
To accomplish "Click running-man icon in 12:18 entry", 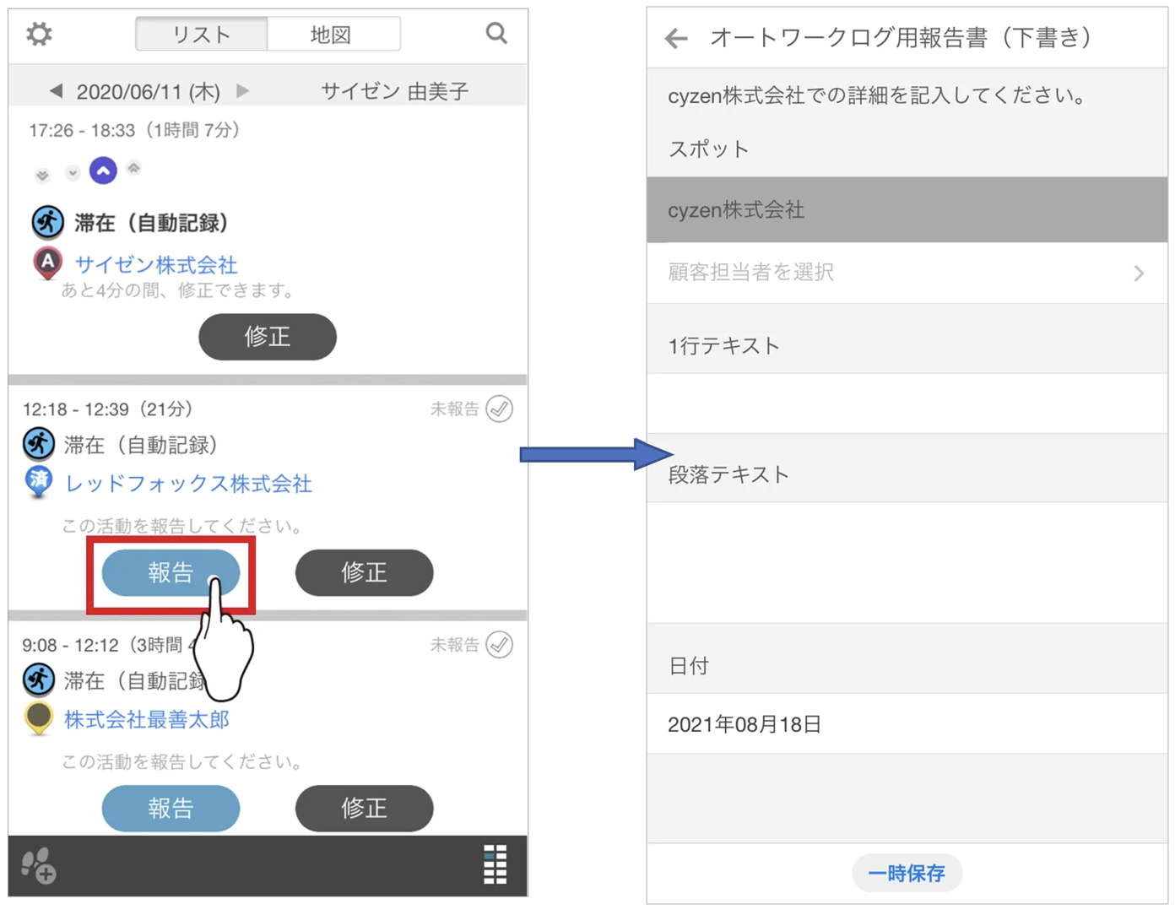I will tap(39, 444).
